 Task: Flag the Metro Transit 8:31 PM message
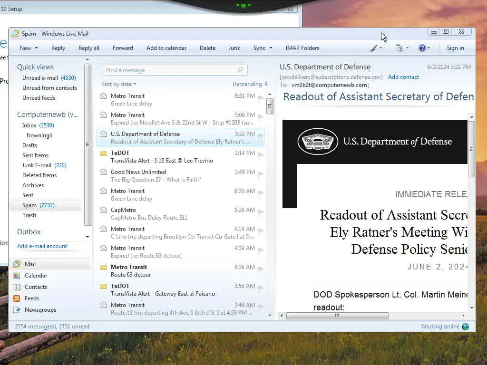(x=260, y=98)
